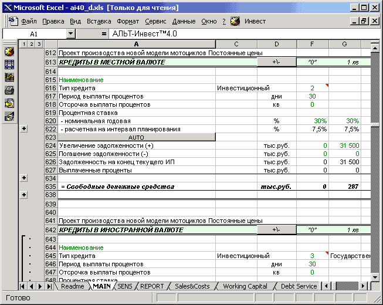Jump to last sheet tab navigation arrow
Screen dimensions: 383x305
(49, 286)
